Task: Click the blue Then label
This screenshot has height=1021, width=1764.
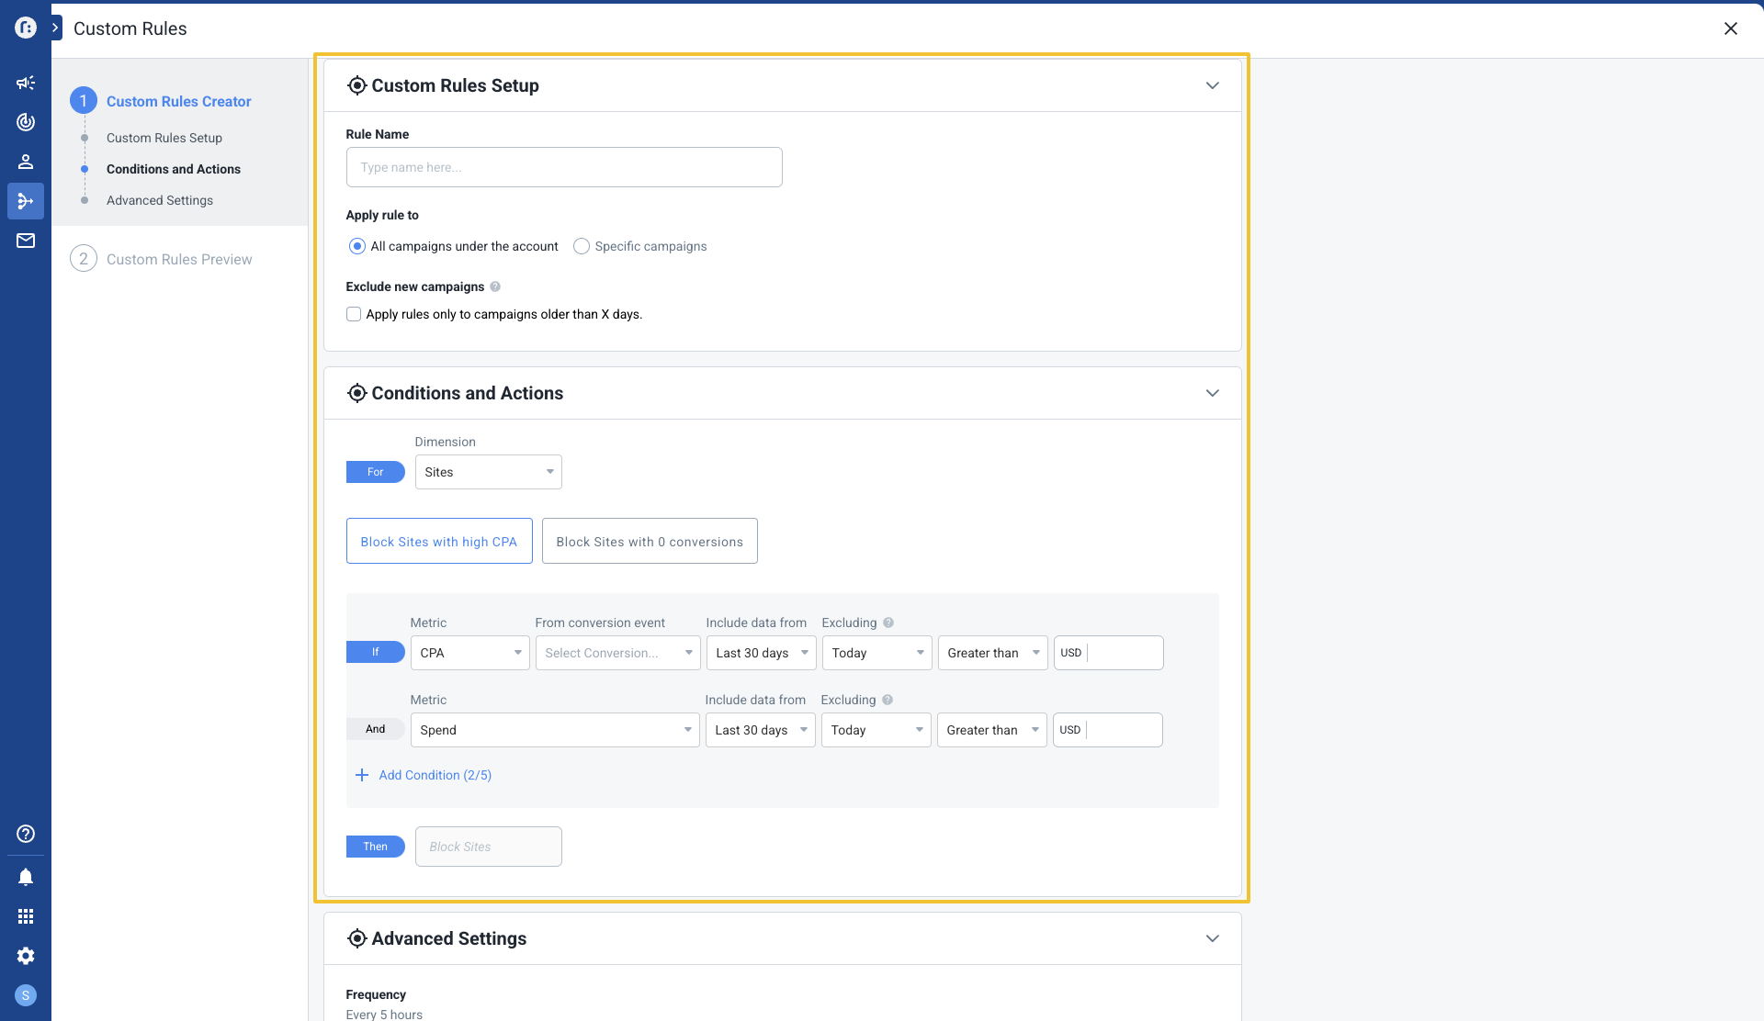Action: coord(376,847)
